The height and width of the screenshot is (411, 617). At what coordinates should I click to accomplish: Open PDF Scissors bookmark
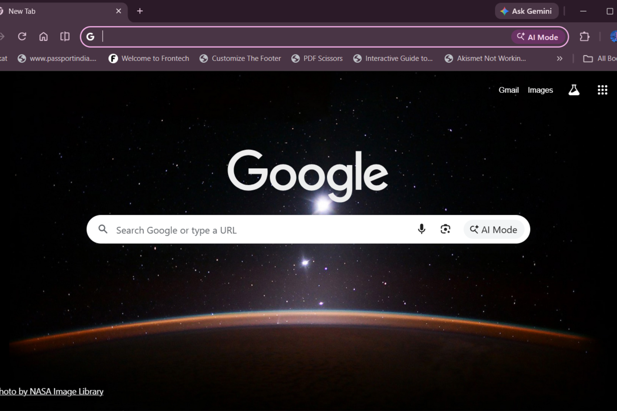tap(317, 58)
